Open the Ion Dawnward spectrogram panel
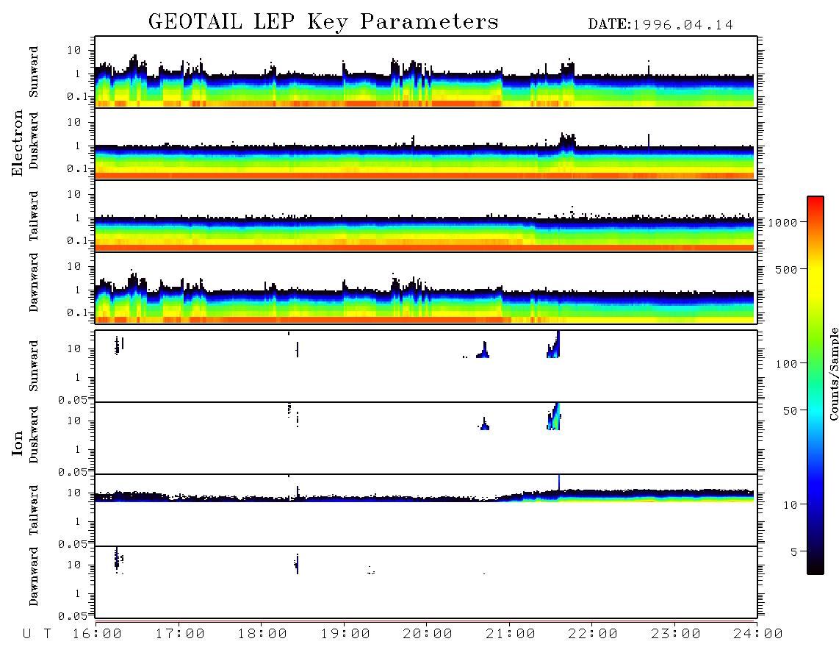The width and height of the screenshot is (839, 647). pos(426,582)
